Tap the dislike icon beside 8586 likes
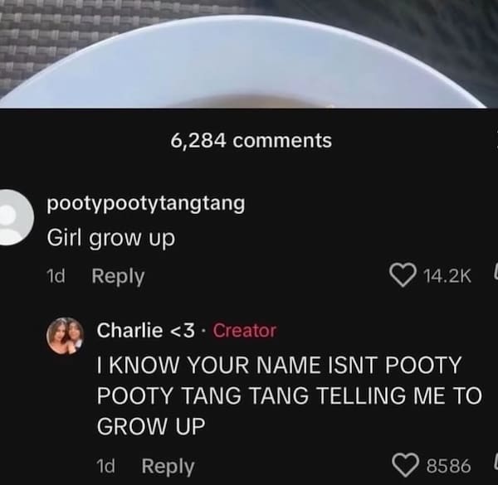 (496, 463)
